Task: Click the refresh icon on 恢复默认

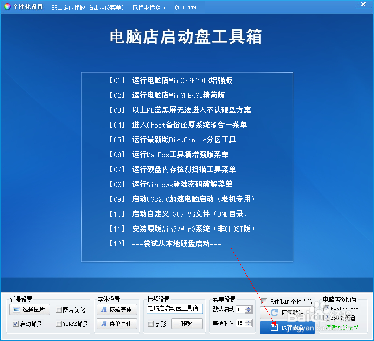Action: tap(273, 312)
